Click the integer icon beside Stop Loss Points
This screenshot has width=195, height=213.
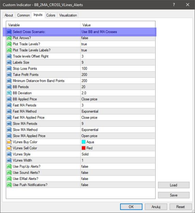9,69
